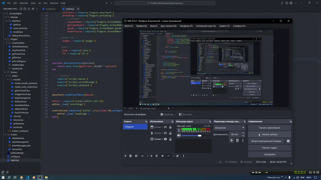Open preview scaling dropdown По размеру окна
The image size is (321, 180).
pyautogui.click(x=154, y=108)
